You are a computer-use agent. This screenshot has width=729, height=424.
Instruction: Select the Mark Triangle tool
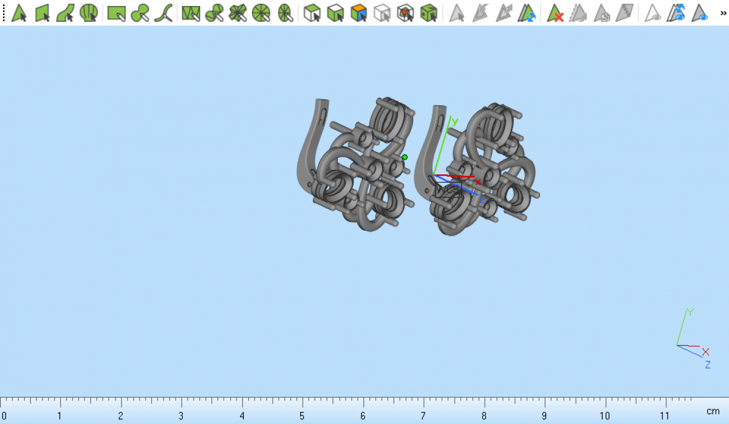[x=19, y=12]
